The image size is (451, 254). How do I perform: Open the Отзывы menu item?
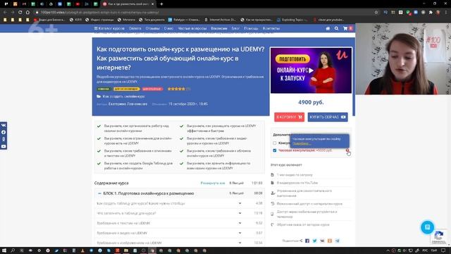pos(152,28)
